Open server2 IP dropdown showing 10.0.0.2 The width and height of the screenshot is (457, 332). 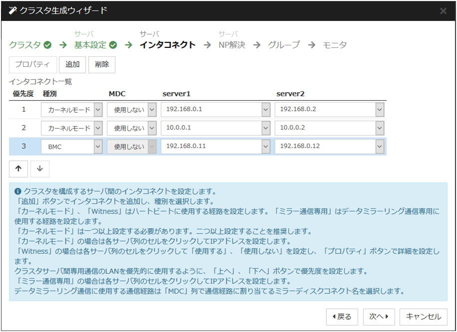[x=380, y=128]
